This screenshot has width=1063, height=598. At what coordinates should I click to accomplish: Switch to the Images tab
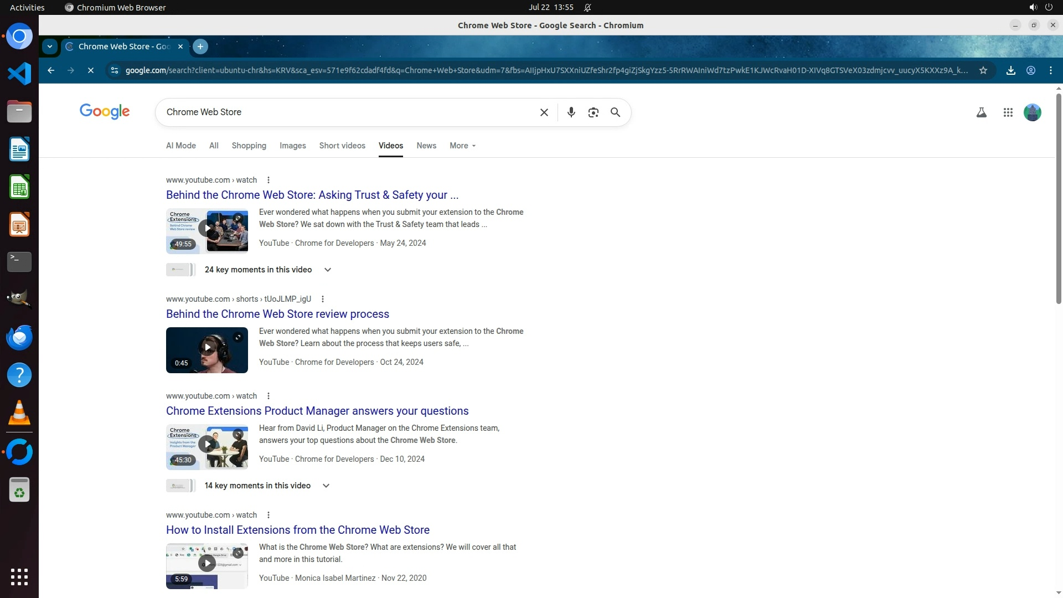point(292,146)
